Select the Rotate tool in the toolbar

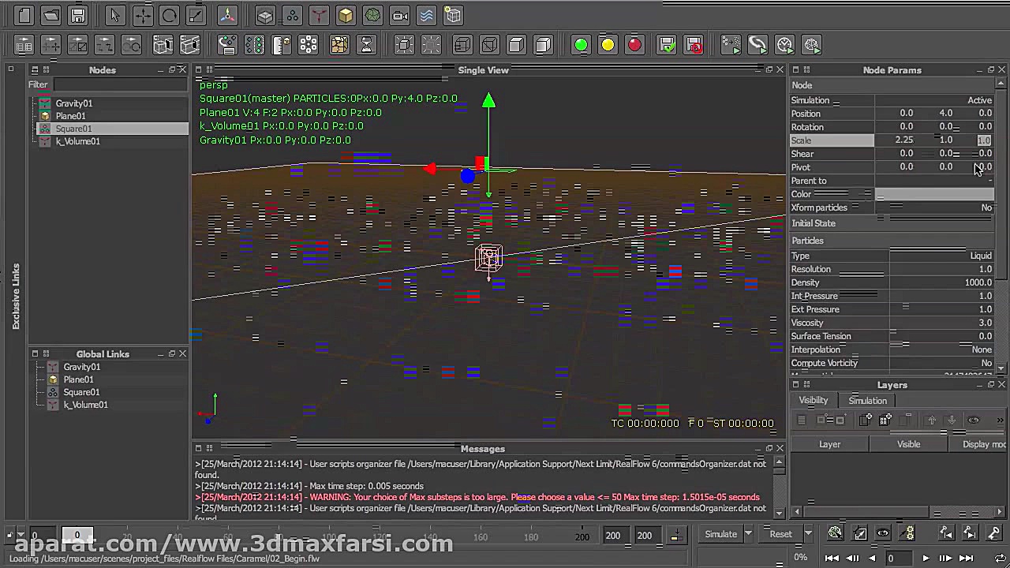coord(170,16)
